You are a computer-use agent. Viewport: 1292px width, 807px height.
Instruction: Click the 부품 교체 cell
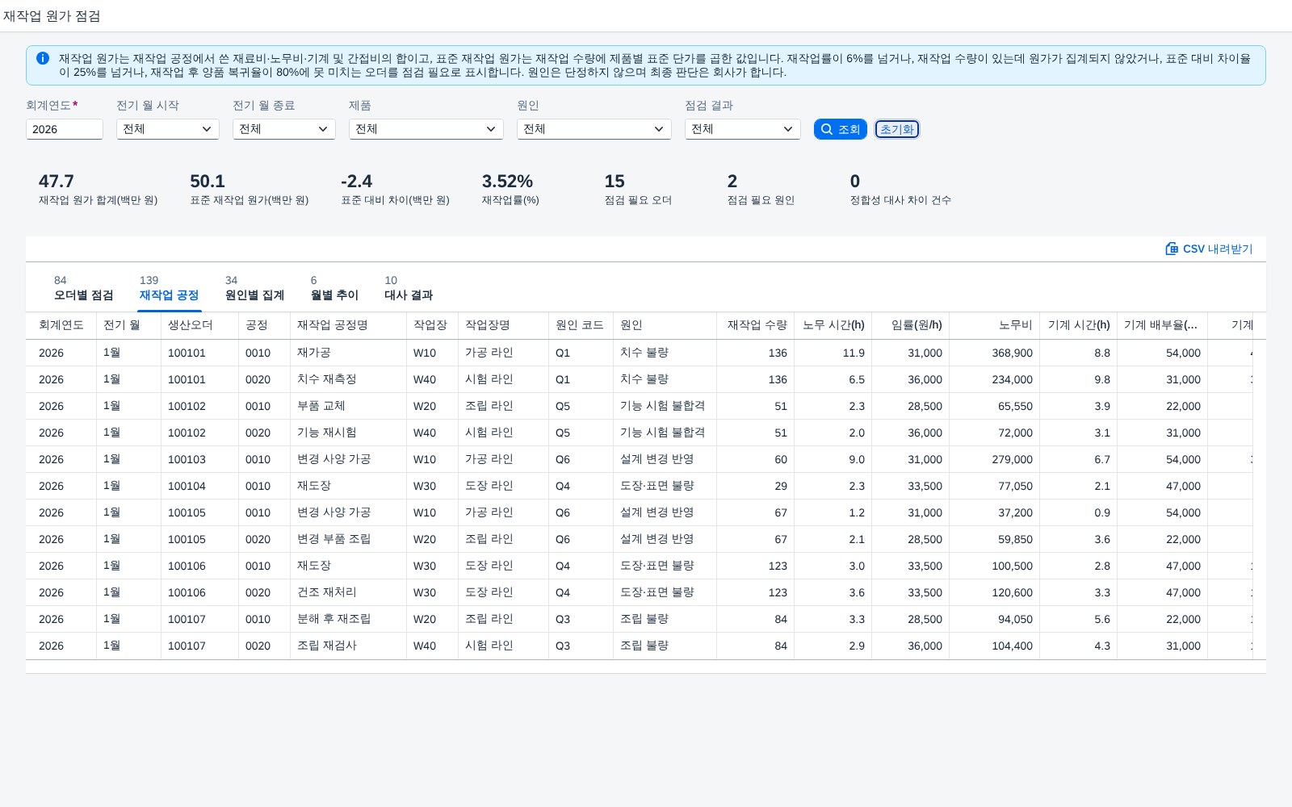[349, 406]
